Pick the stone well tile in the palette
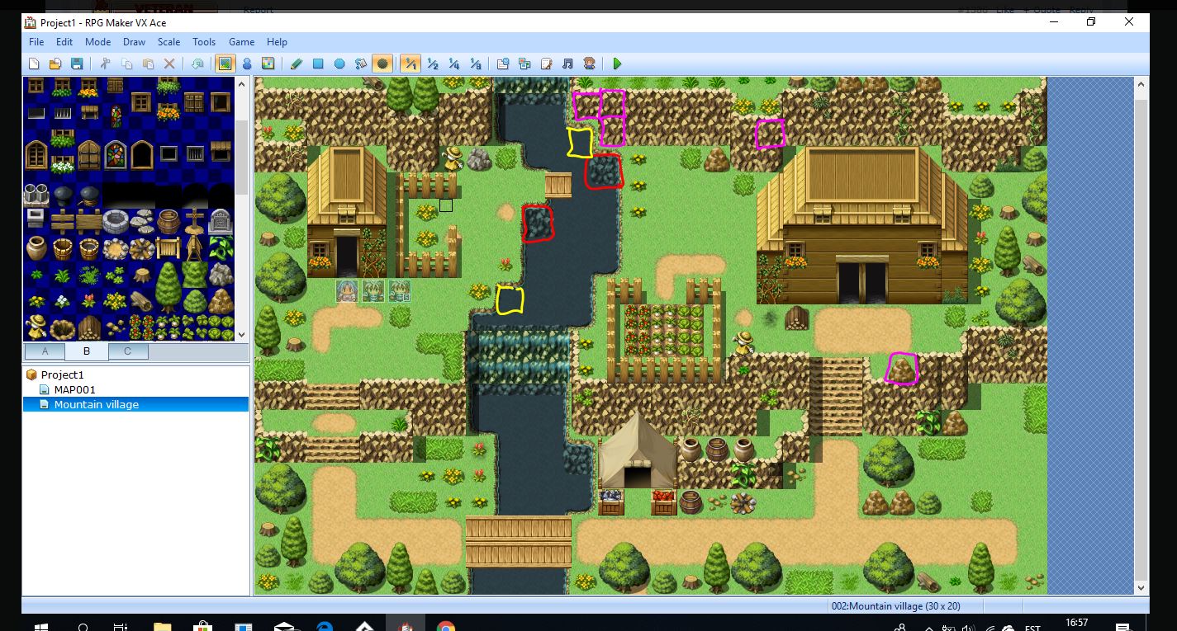The width and height of the screenshot is (1177, 631). (115, 221)
